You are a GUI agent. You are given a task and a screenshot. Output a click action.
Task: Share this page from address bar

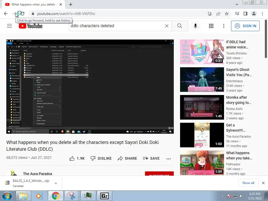218,14
